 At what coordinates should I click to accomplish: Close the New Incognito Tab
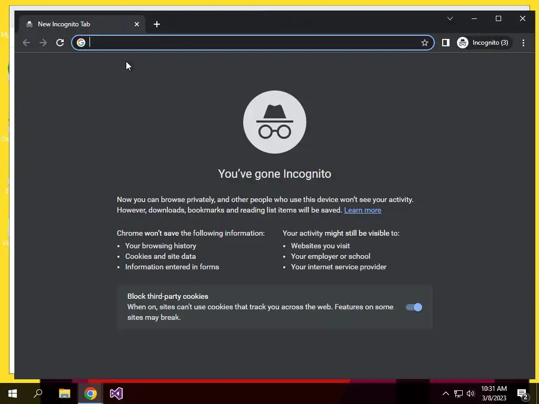(x=137, y=24)
